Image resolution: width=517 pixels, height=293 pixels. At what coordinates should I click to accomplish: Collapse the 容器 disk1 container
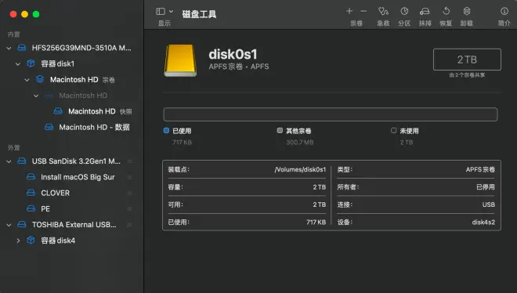(x=18, y=64)
